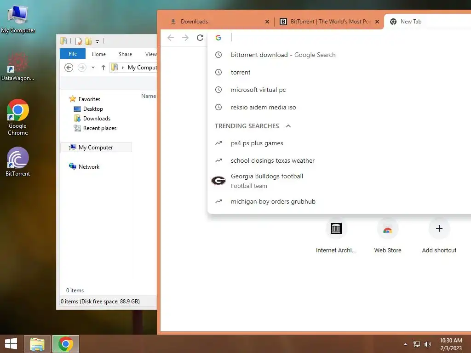471x353 pixels.
Task: Click the Windows Start button
Action: (11, 344)
